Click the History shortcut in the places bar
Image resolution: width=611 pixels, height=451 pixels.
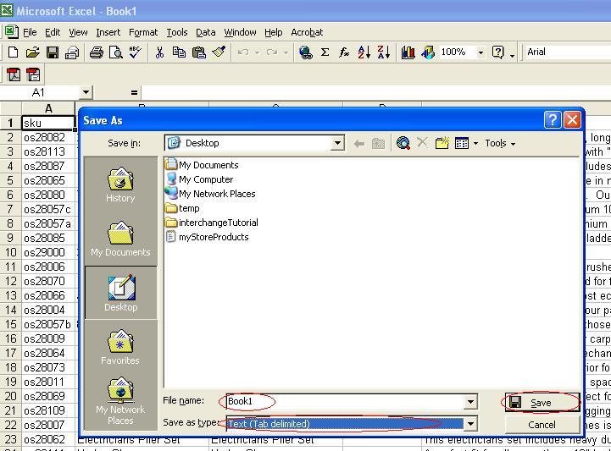click(120, 184)
